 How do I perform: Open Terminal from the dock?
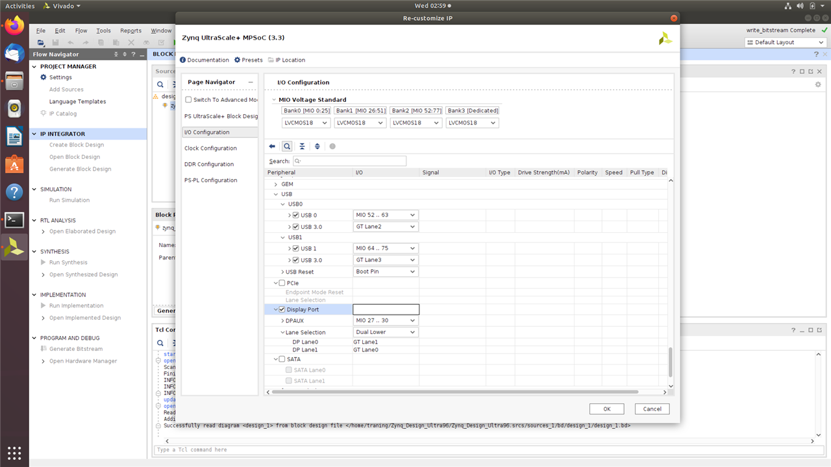point(14,220)
